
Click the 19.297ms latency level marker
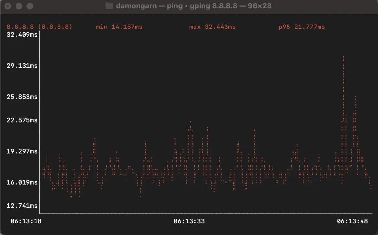[21, 151]
